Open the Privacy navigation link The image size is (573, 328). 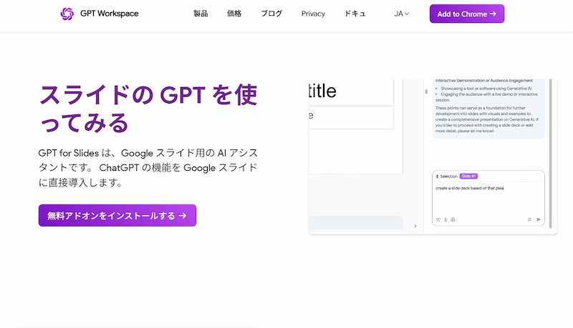313,14
